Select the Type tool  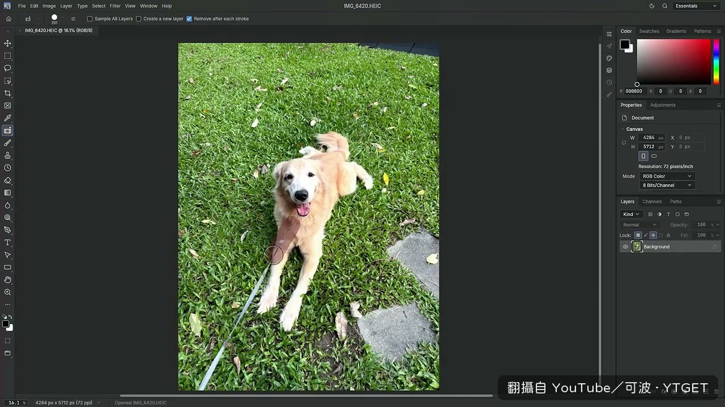coord(7,243)
